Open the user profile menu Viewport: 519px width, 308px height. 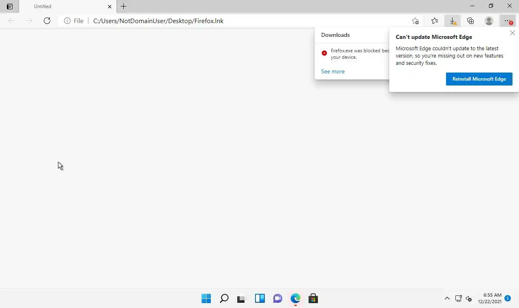point(489,21)
